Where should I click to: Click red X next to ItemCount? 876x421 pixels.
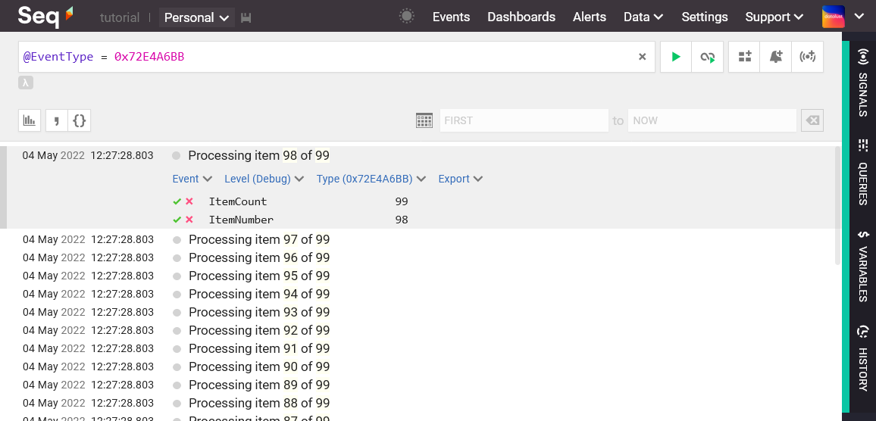(x=189, y=201)
